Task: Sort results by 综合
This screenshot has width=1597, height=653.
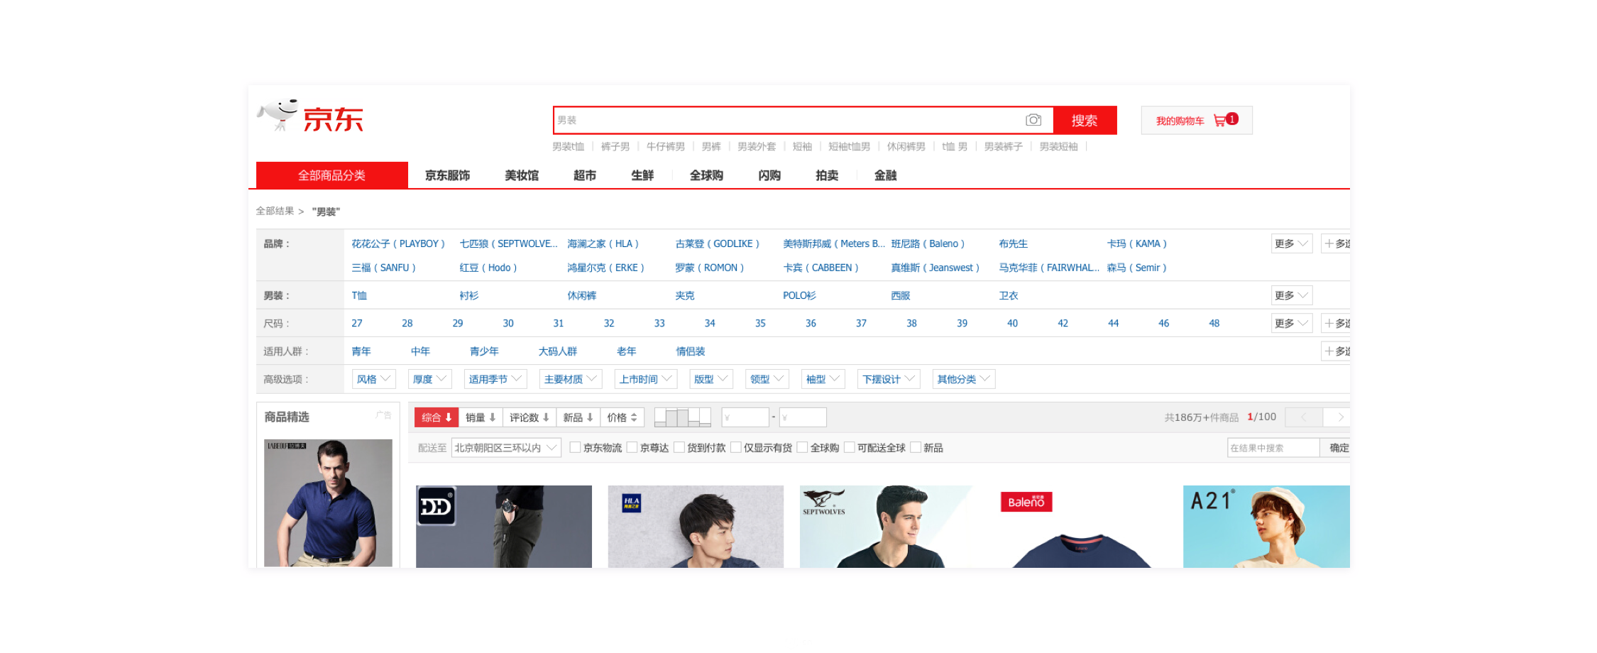Action: pos(437,417)
